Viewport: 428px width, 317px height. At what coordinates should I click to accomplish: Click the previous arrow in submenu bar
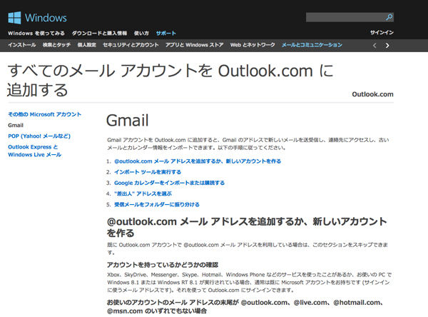click(374, 45)
